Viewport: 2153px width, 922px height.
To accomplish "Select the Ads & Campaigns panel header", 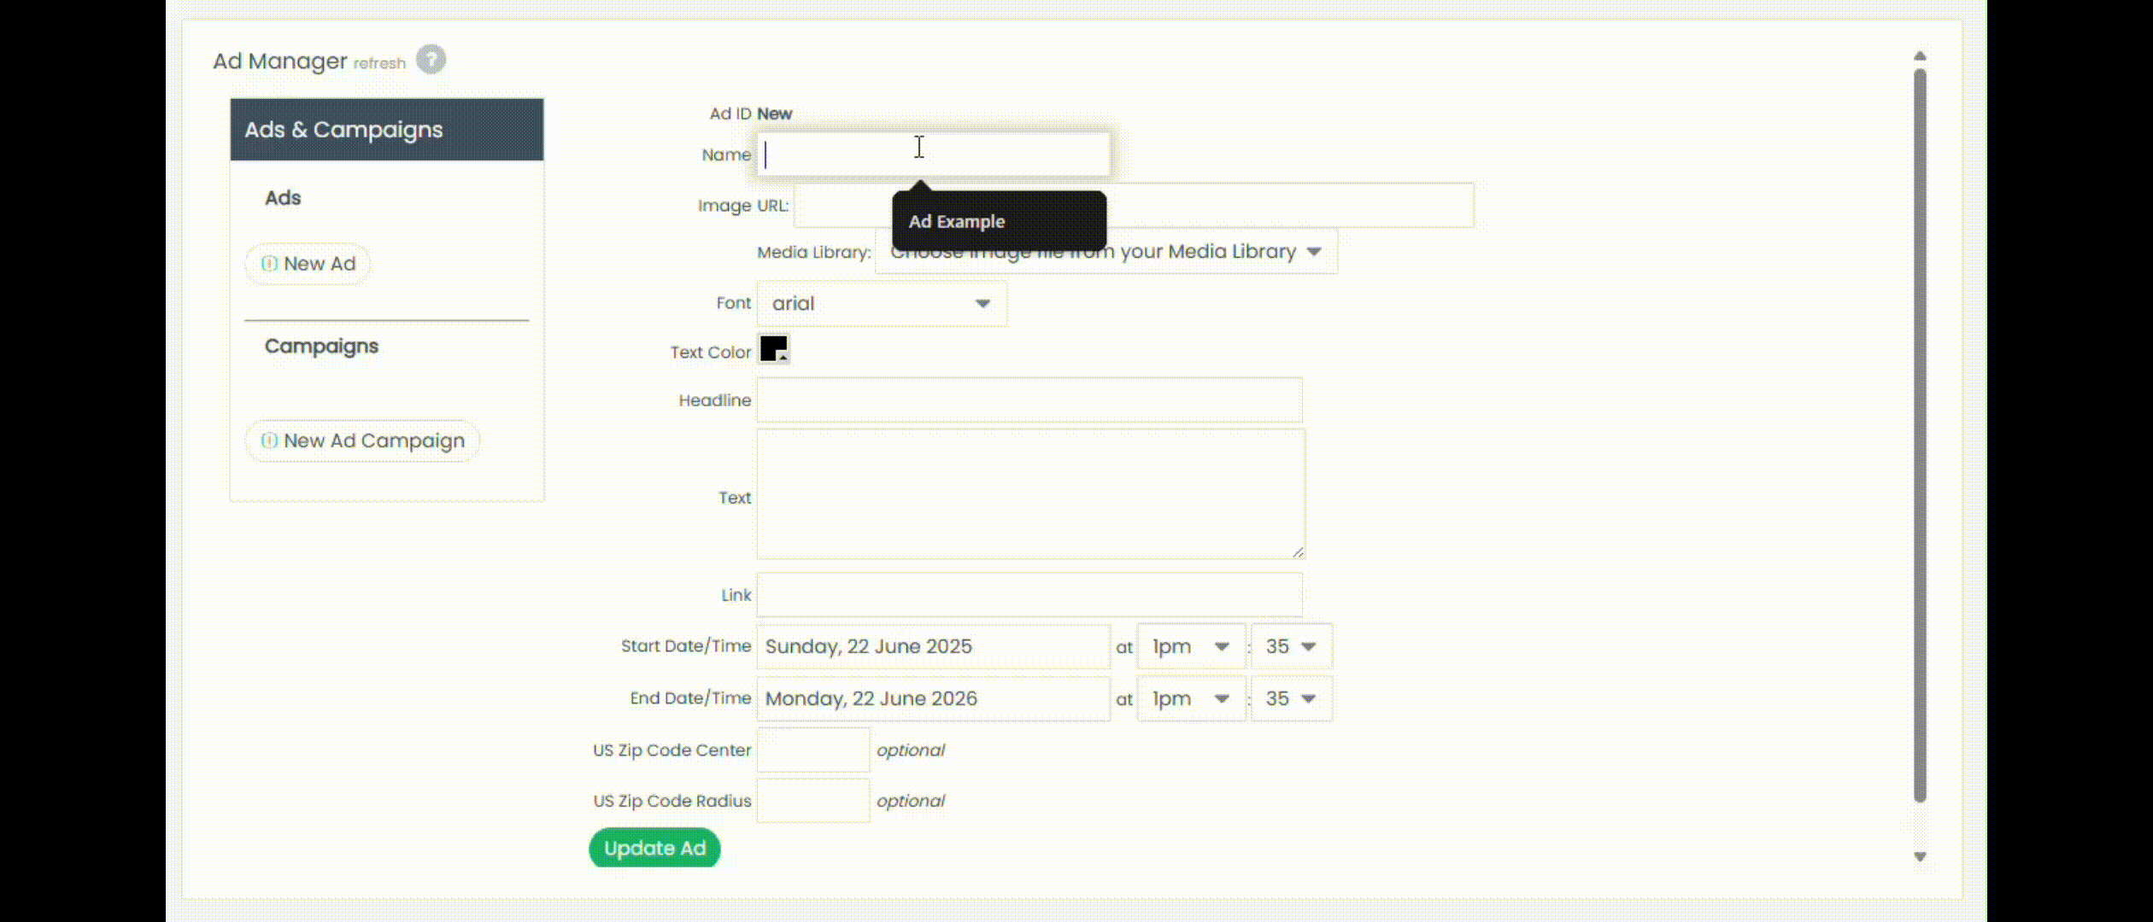I will point(386,130).
